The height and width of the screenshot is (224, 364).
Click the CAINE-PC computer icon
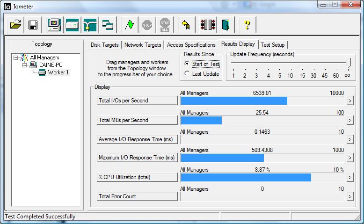coord(33,65)
